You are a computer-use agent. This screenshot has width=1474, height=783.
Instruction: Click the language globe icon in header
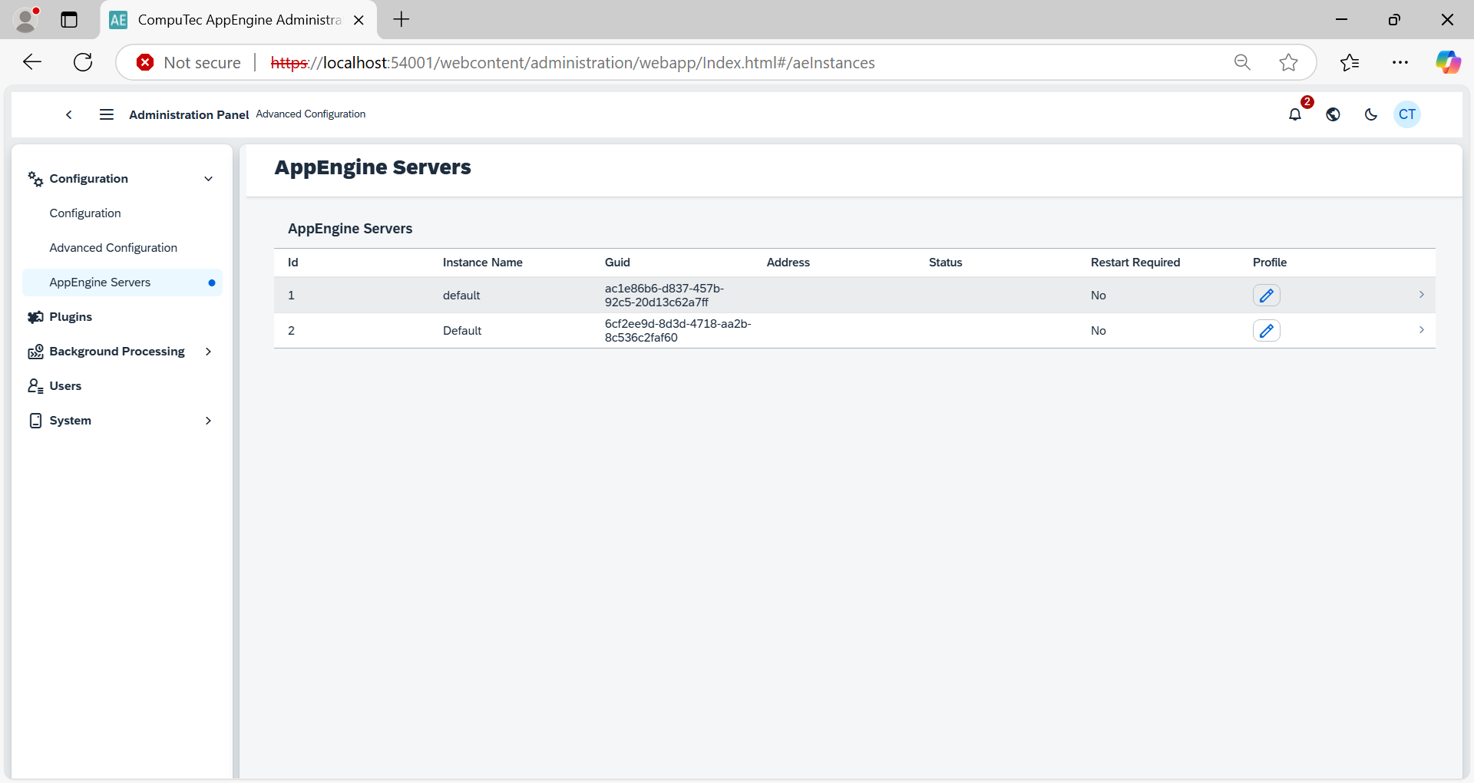point(1333,114)
